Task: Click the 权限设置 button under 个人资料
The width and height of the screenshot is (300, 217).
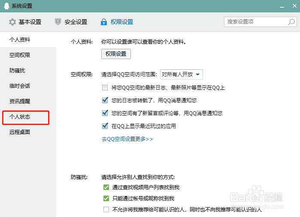Action: click(116, 54)
